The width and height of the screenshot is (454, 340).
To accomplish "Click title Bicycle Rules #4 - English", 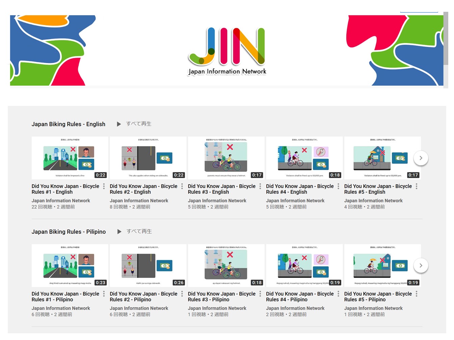I will click(300, 189).
